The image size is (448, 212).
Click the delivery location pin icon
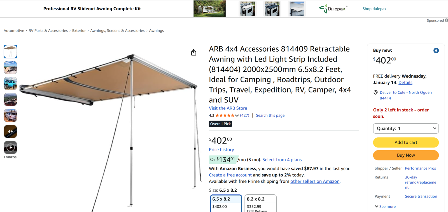pos(375,92)
